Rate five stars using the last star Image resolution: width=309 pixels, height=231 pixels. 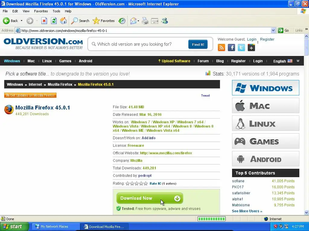pyautogui.click(x=146, y=183)
